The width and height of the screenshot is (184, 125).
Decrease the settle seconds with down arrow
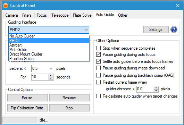[x=51, y=78]
